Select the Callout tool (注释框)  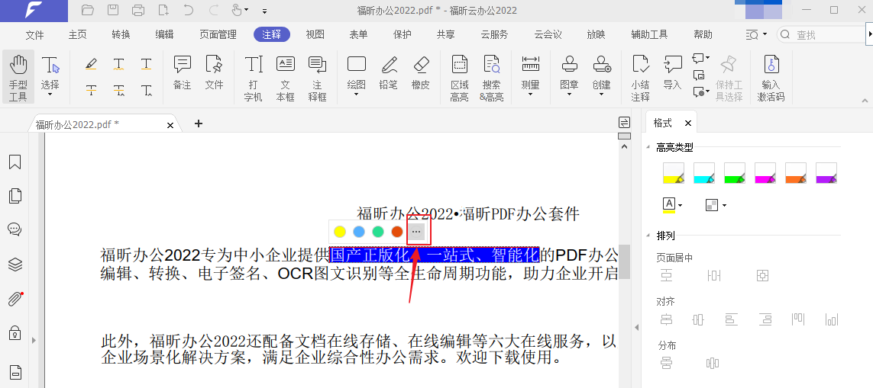point(317,79)
